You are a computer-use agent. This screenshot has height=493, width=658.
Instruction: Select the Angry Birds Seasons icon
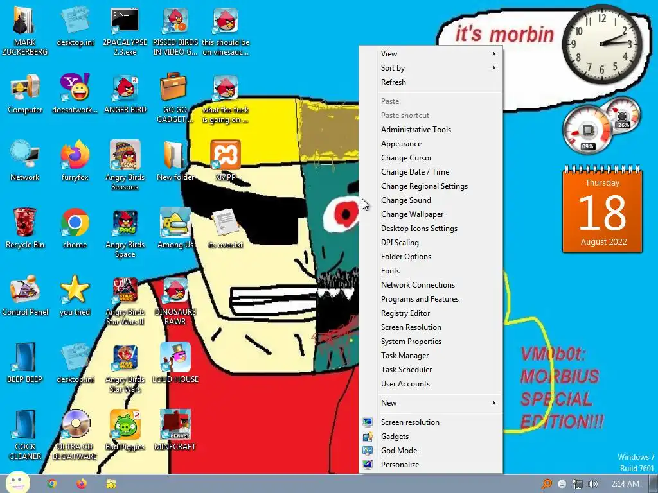tap(125, 166)
